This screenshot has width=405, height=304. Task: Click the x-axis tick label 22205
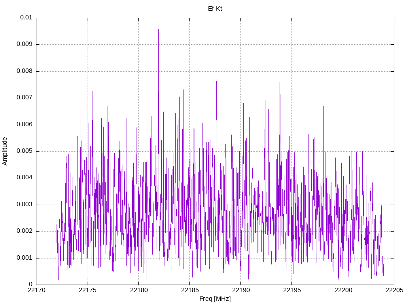click(394, 290)
